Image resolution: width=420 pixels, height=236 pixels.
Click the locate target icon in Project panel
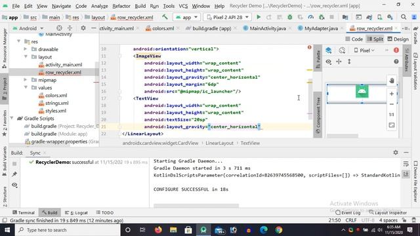59,28
